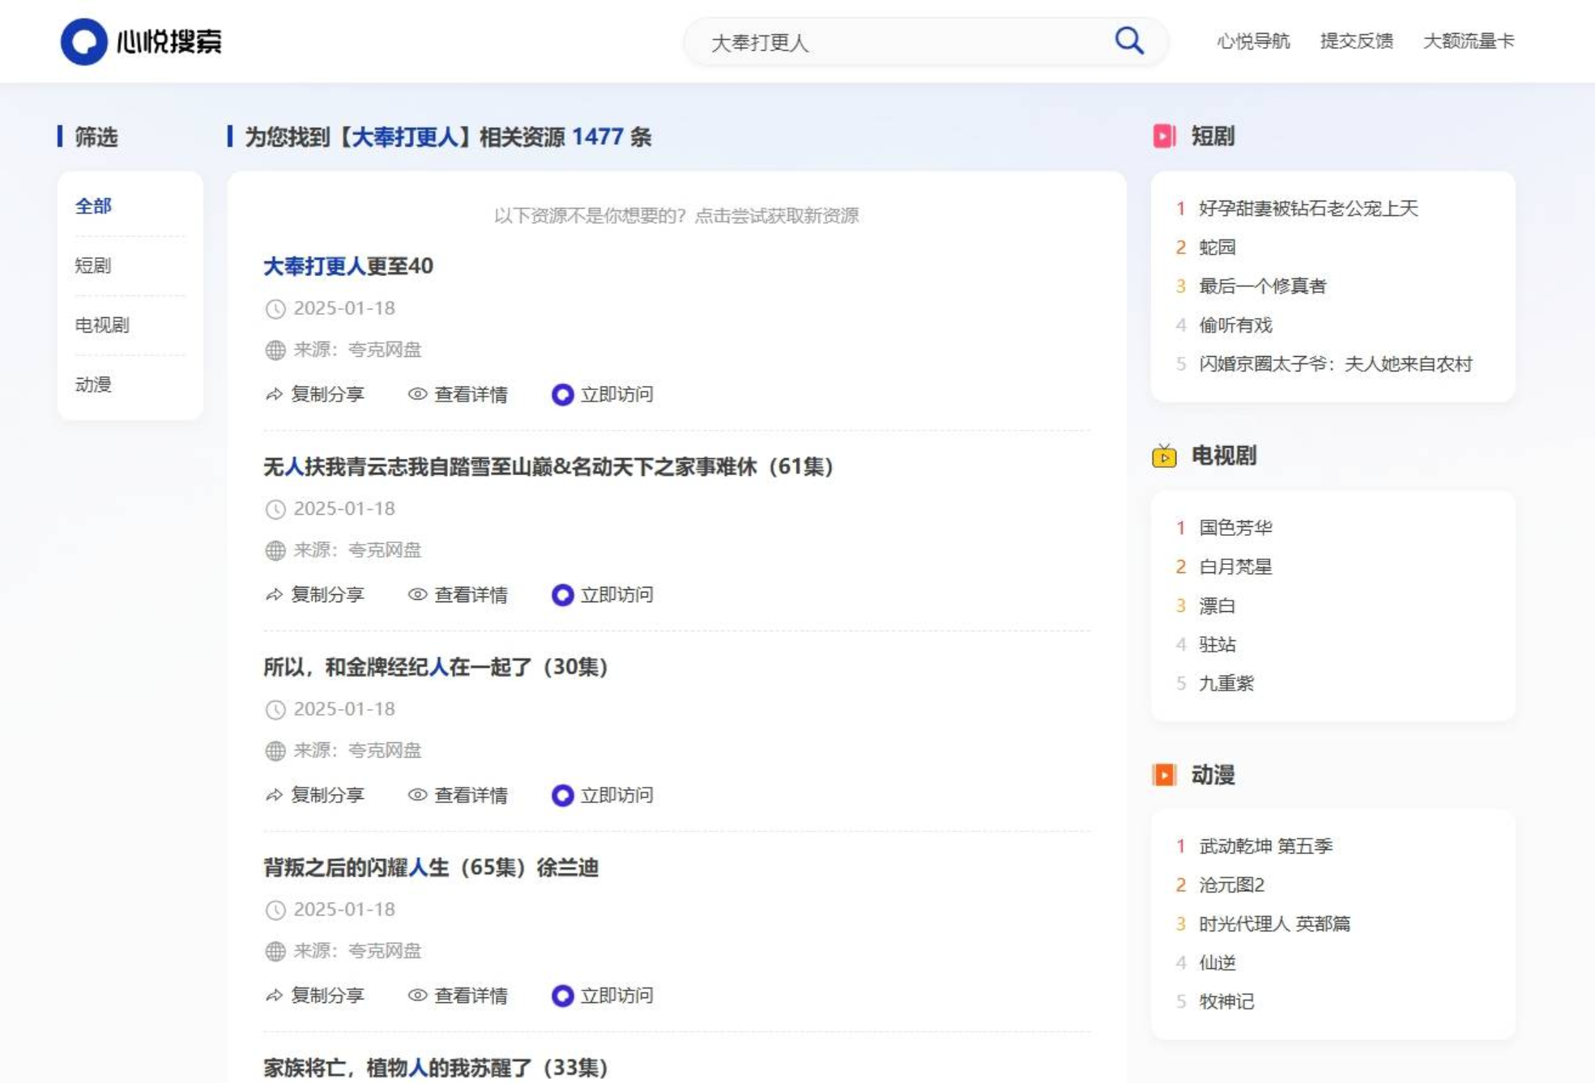Click the search magnifier icon
Viewport: 1595px width, 1083px height.
1128,40
